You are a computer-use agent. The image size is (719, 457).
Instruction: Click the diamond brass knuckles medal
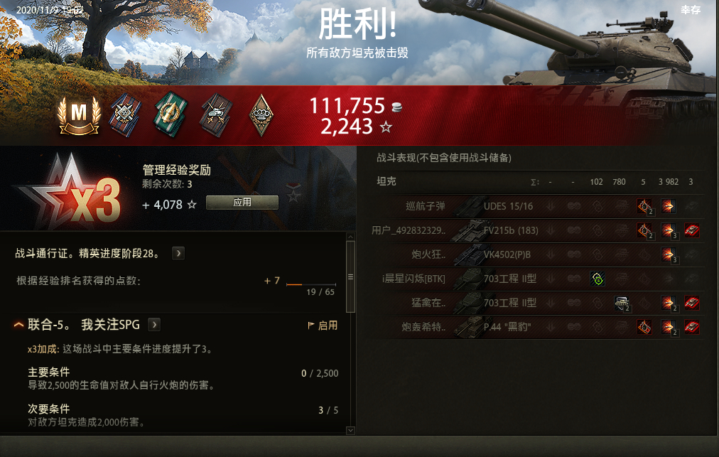[x=261, y=115]
